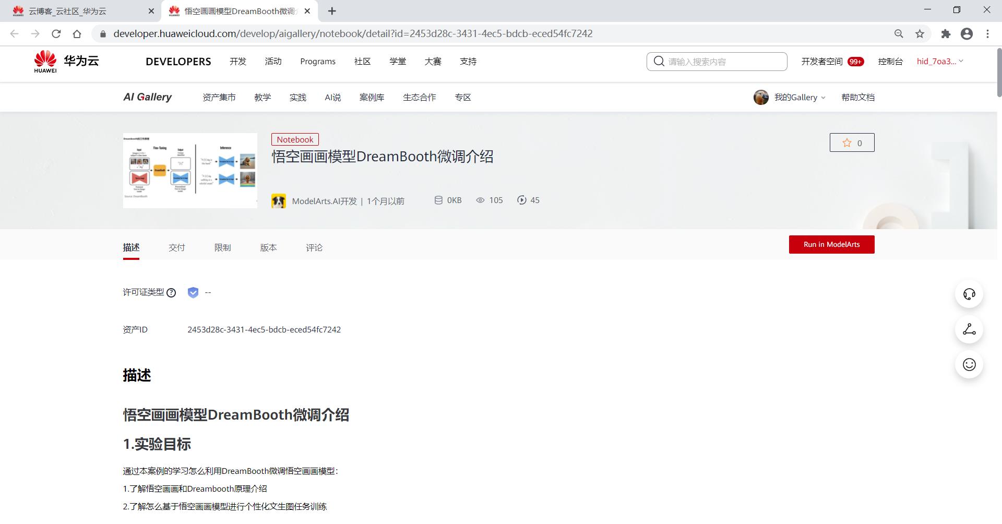Open the 开发 navigation menu

[238, 62]
